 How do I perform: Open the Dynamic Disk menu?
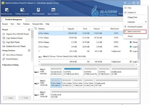pyautogui.click(x=38, y=24)
